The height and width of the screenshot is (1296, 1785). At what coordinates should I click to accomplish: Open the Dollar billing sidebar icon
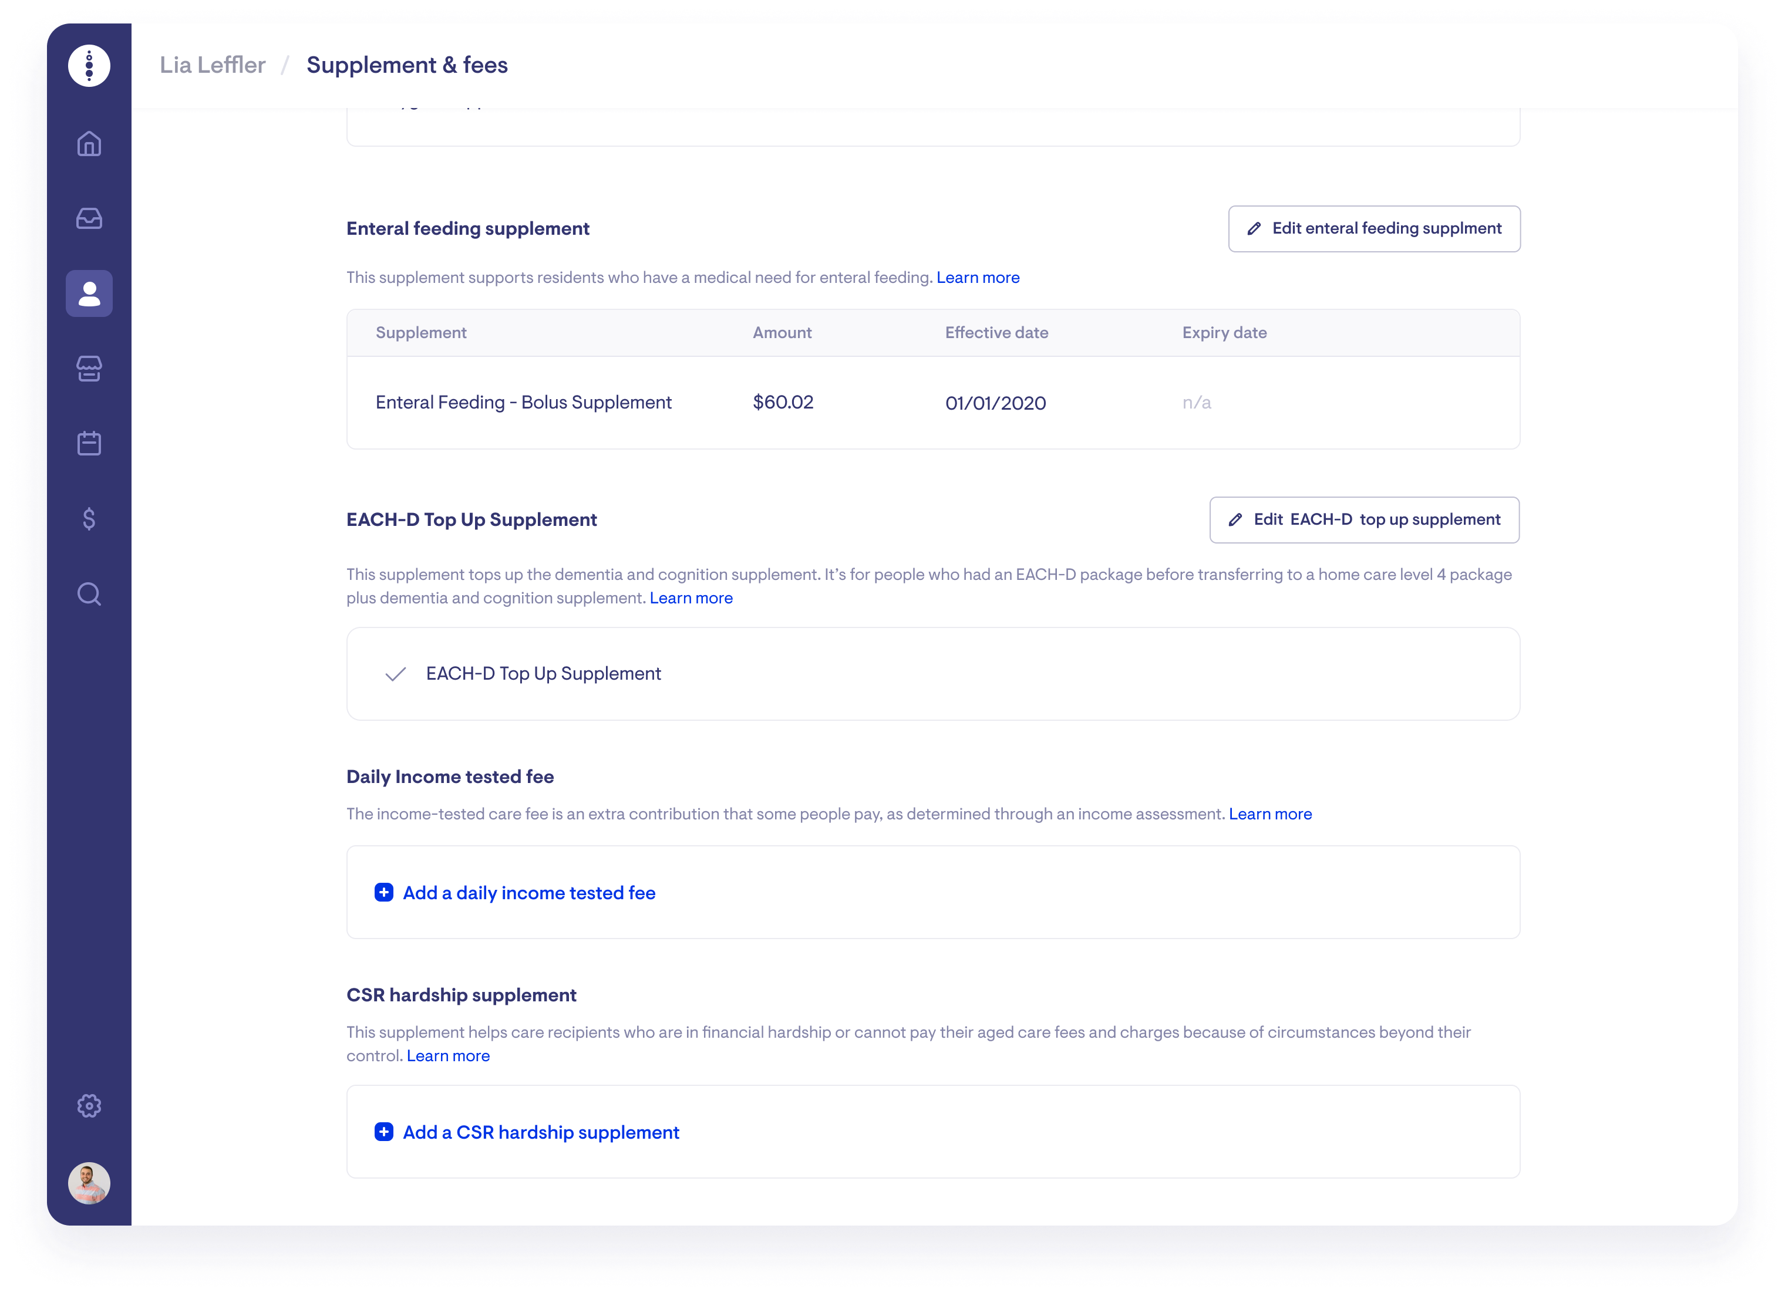click(x=89, y=518)
